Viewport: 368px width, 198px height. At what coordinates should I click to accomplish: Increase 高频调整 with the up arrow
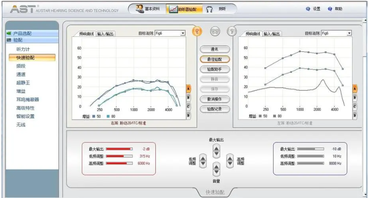tap(230, 158)
